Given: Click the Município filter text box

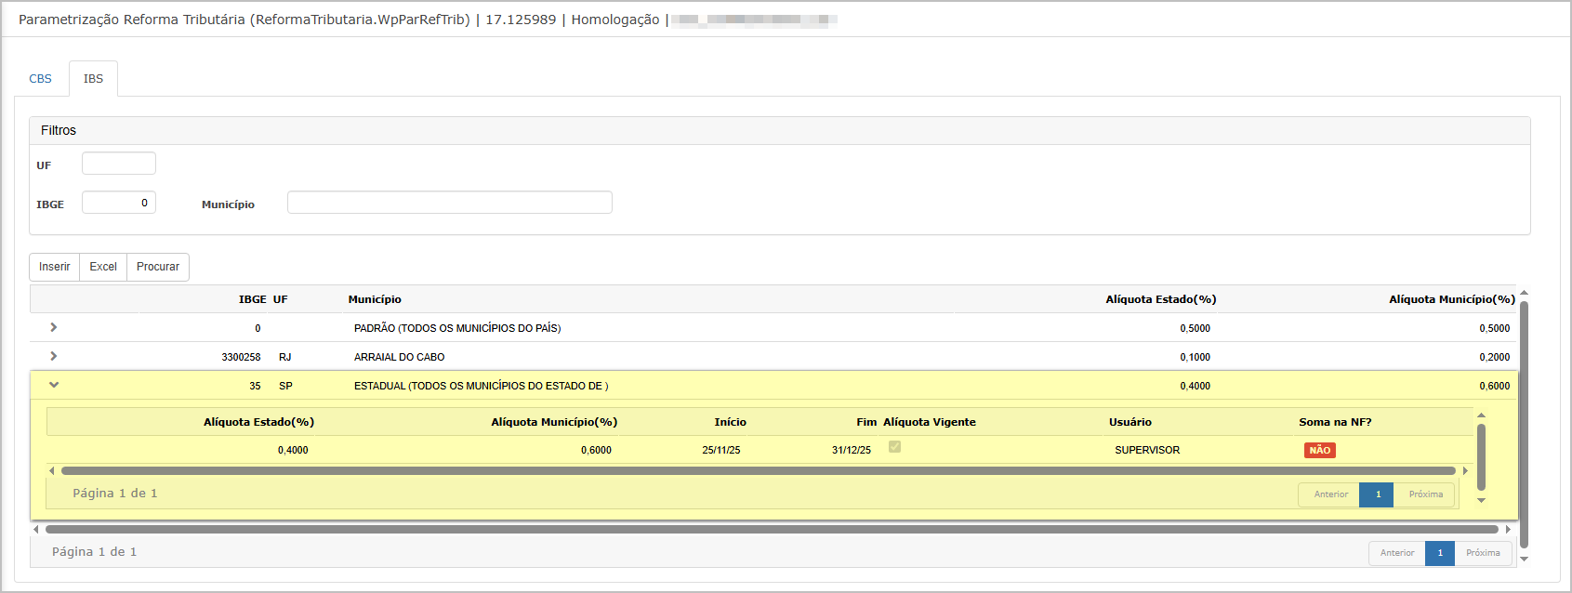Looking at the screenshot, I should coord(449,203).
